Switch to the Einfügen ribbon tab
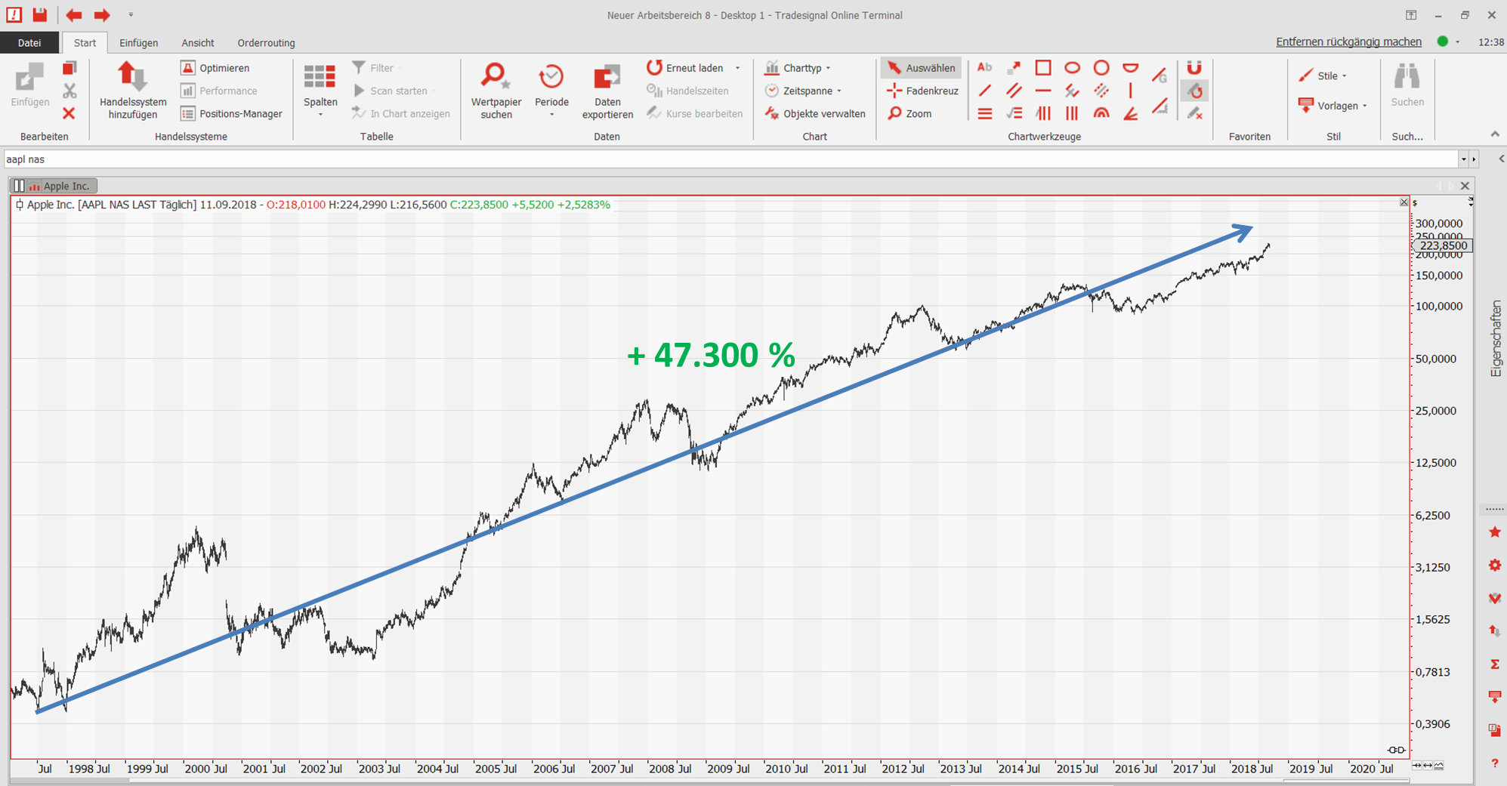The image size is (1507, 786). click(138, 43)
